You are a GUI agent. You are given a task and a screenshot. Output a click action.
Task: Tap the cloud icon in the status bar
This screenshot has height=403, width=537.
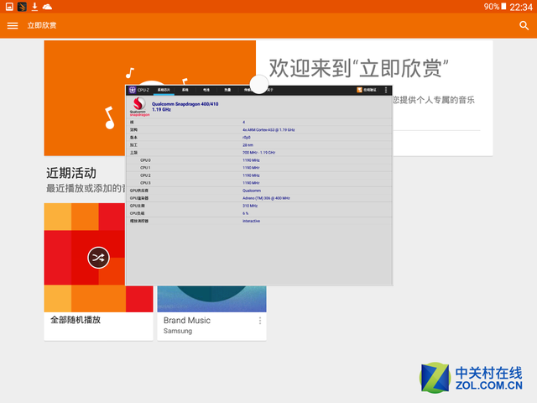click(x=47, y=7)
